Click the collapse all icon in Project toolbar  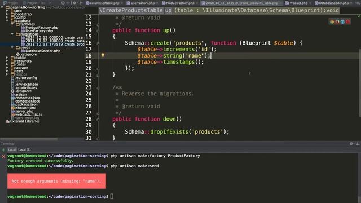pos(68,3)
